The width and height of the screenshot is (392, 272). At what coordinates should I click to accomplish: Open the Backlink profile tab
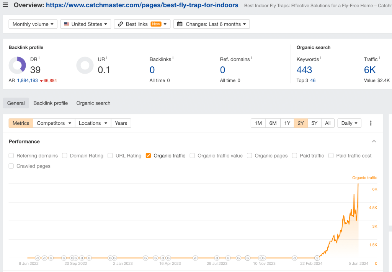[x=51, y=103]
